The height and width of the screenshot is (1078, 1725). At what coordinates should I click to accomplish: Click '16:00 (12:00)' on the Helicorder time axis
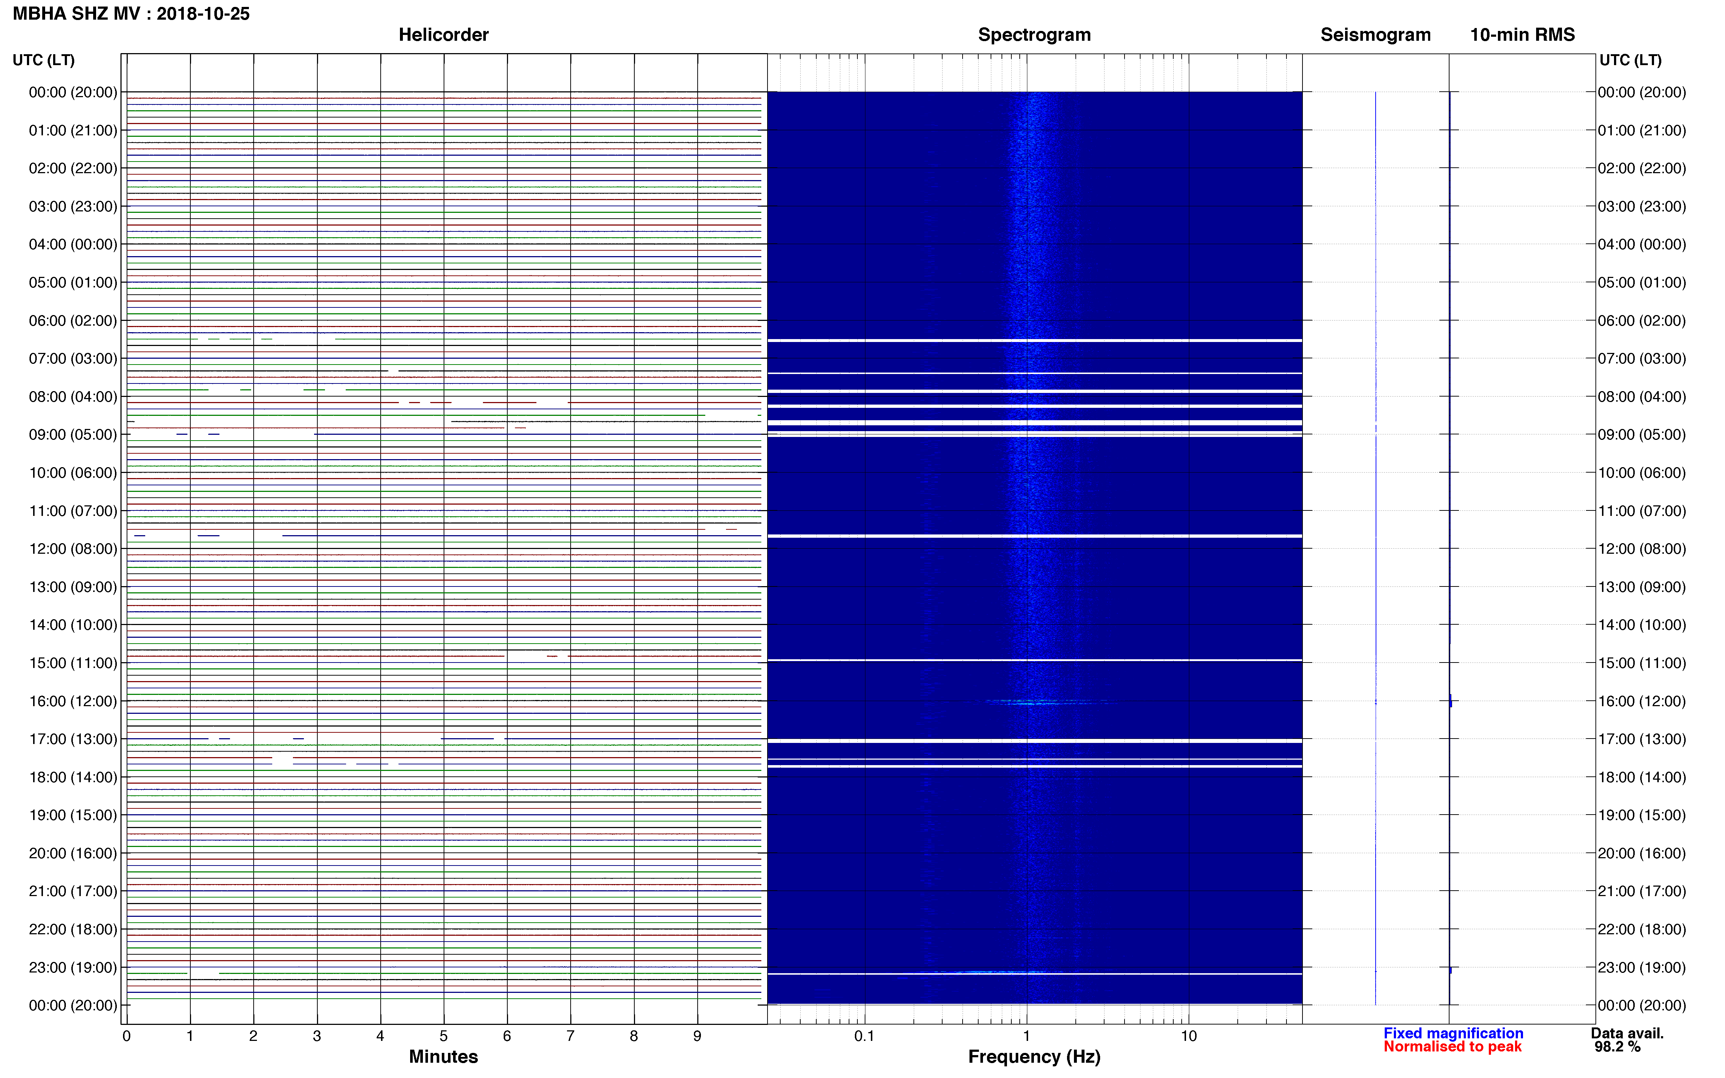pos(73,701)
